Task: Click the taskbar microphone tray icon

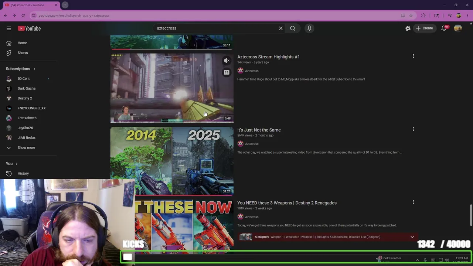Action: click(x=425, y=260)
